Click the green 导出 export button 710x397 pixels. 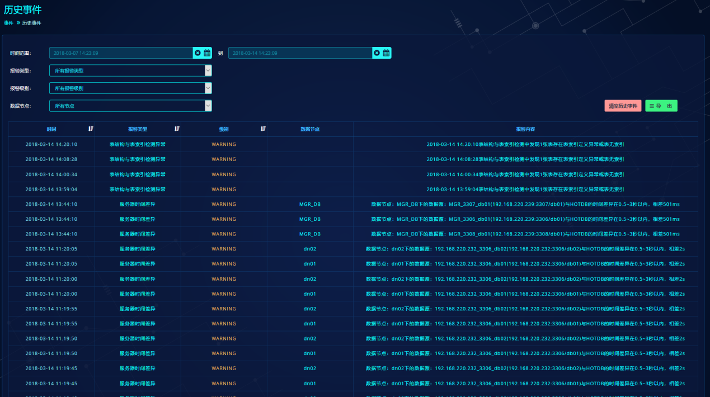pos(661,106)
